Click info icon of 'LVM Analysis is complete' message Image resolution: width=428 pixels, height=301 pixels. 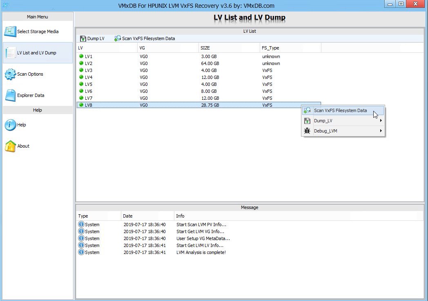tap(81, 252)
